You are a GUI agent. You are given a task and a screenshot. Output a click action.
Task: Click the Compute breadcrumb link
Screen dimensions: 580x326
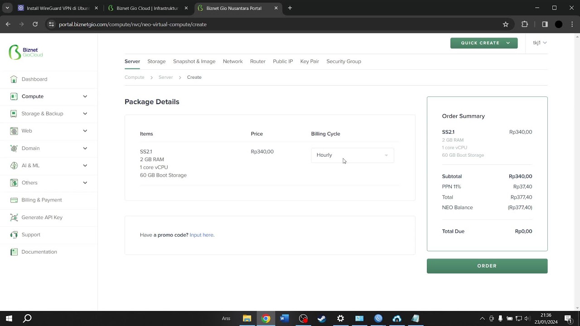pos(135,77)
